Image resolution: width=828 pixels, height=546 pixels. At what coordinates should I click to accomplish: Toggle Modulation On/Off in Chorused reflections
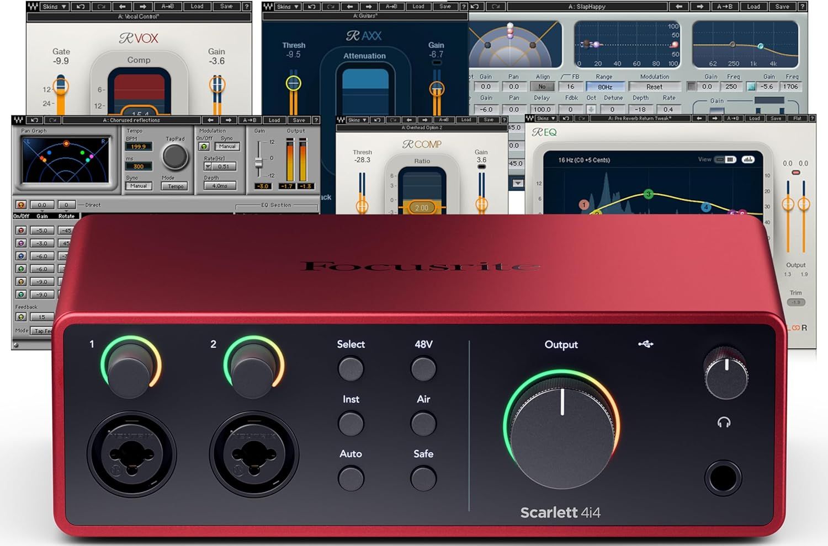coord(204,147)
